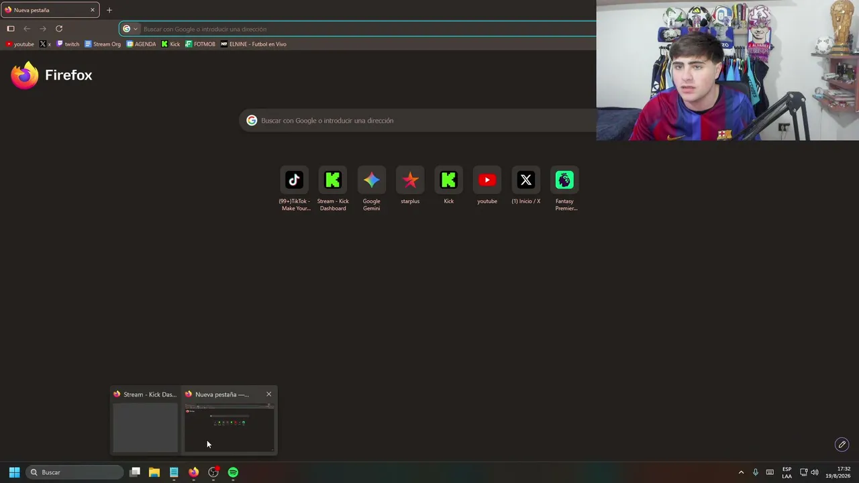Viewport: 859px width, 483px height.
Task: Switch to Stream - Kick Dashboard window preview
Action: click(x=145, y=421)
